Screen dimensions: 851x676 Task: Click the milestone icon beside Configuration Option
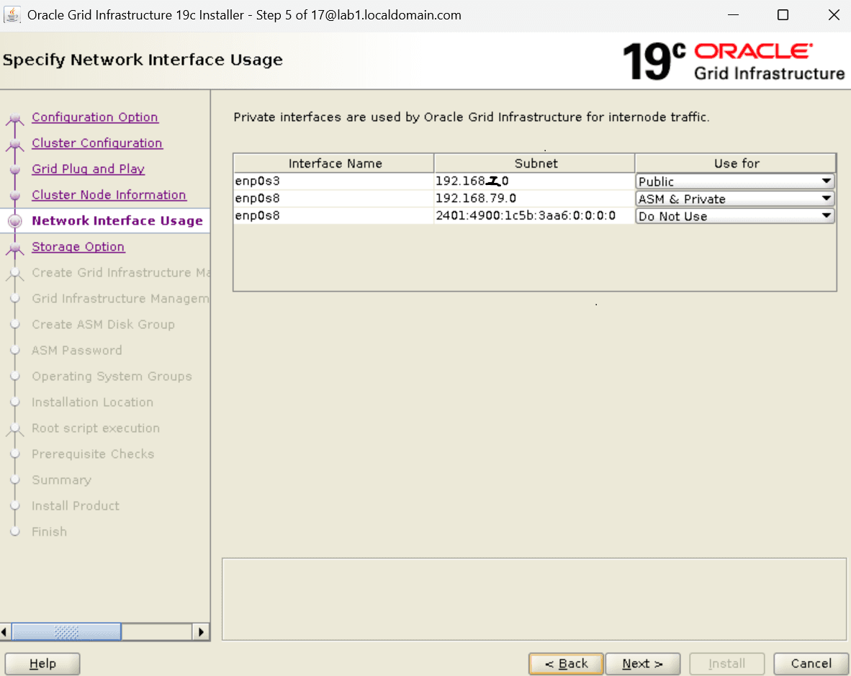click(16, 117)
